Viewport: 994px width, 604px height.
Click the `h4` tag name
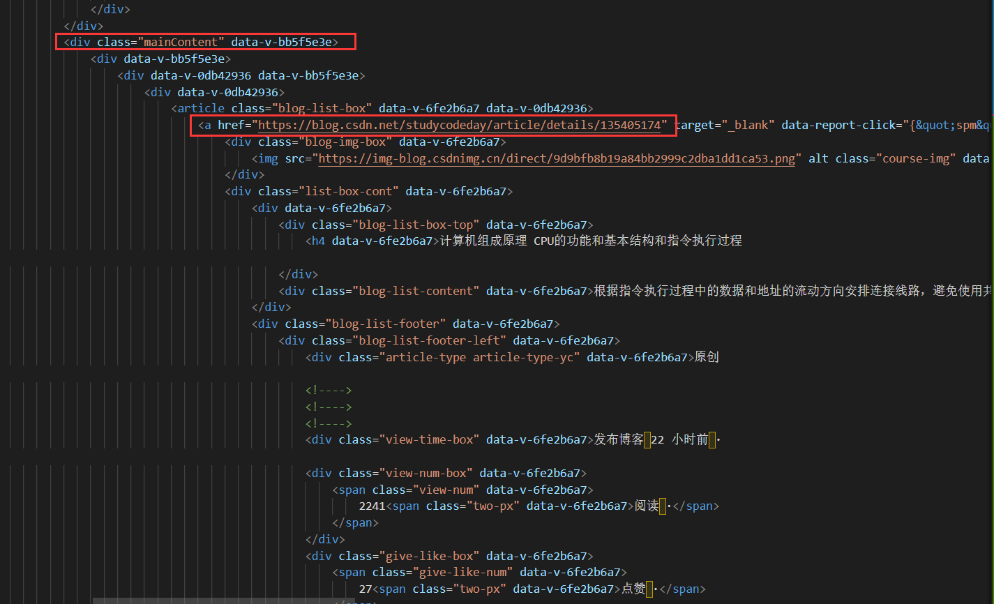[x=318, y=241]
